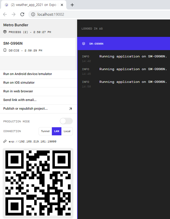This screenshot has width=170, height=219.
Task: Click the SM-G996N device phone icon
Action: click(x=5, y=50)
